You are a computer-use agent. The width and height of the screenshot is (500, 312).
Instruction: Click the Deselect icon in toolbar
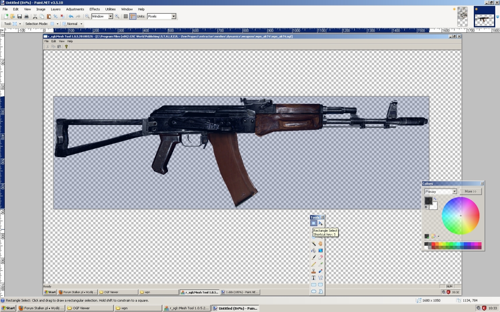click(x=62, y=16)
